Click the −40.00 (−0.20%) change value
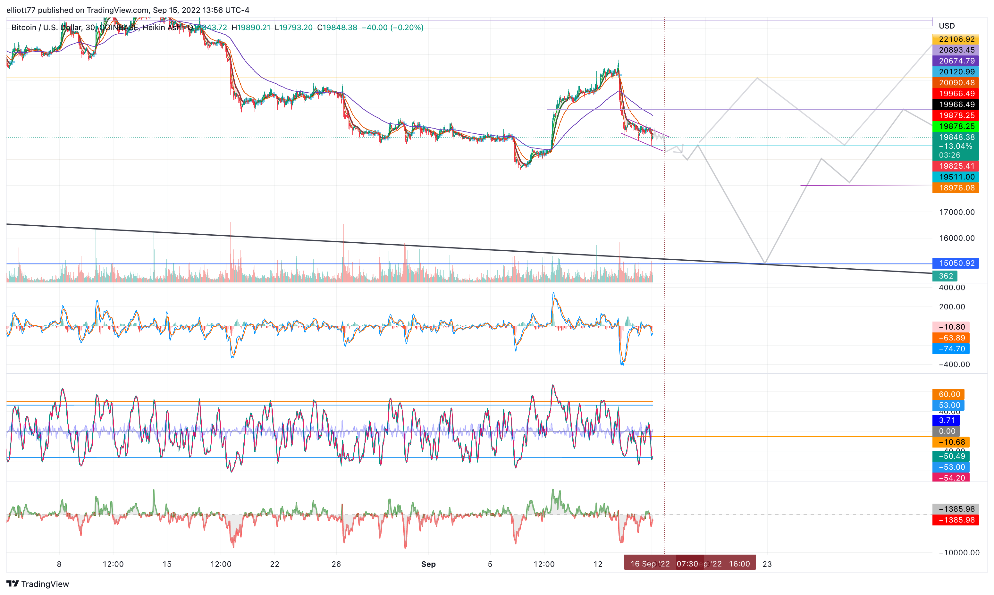 (392, 27)
